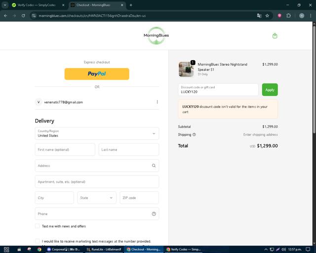The image size is (316, 253).
Task: Open the email account options menu
Action: pyautogui.click(x=157, y=102)
